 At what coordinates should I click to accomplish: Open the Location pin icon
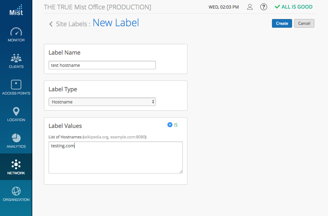coord(16,111)
